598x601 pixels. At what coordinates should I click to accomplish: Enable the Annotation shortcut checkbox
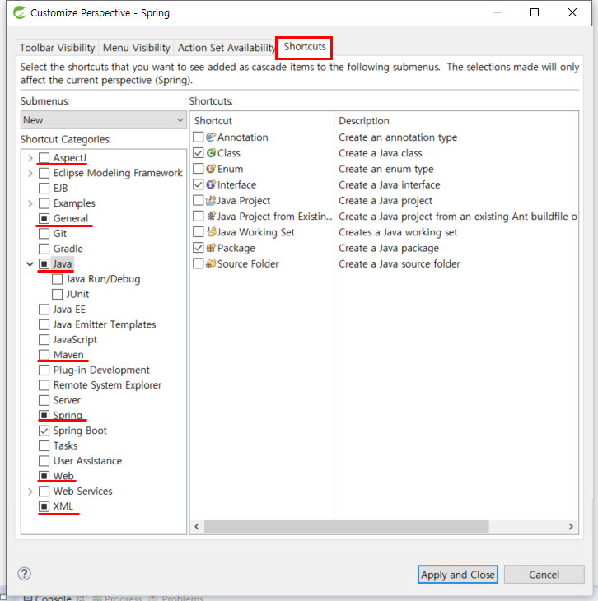198,137
